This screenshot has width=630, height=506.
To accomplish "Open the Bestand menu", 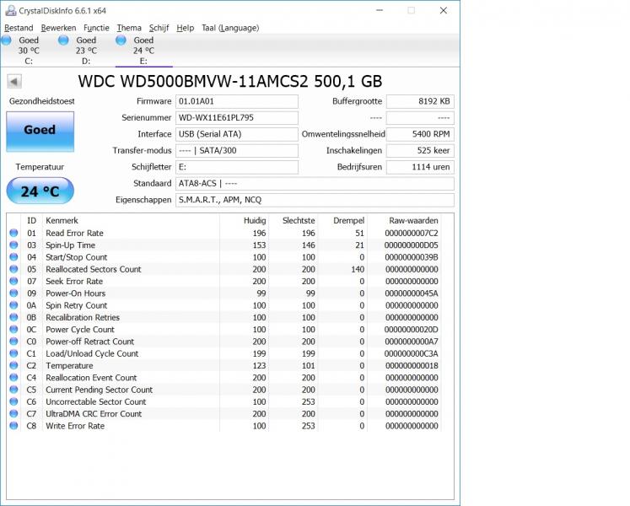I will pyautogui.click(x=19, y=28).
